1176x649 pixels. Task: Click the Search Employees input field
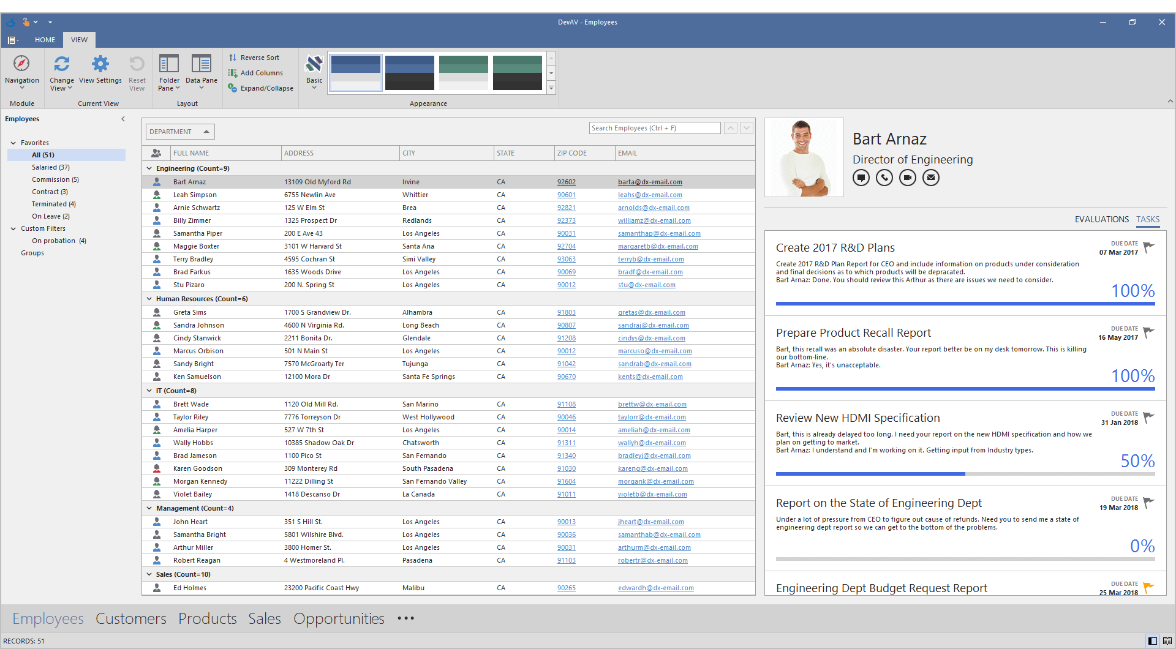point(654,128)
